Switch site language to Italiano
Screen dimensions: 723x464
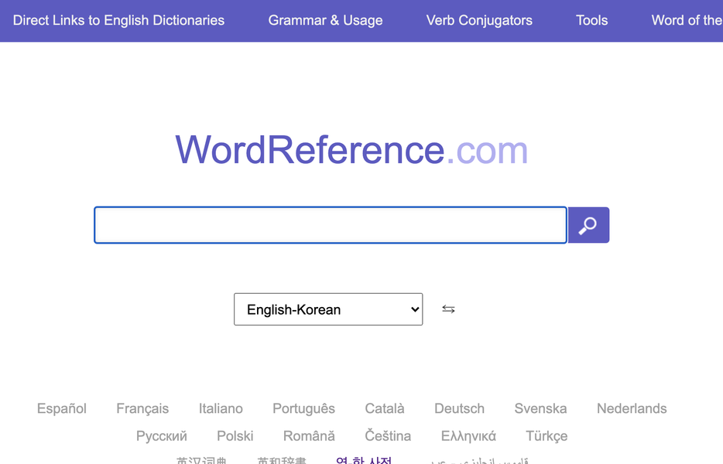(x=221, y=408)
